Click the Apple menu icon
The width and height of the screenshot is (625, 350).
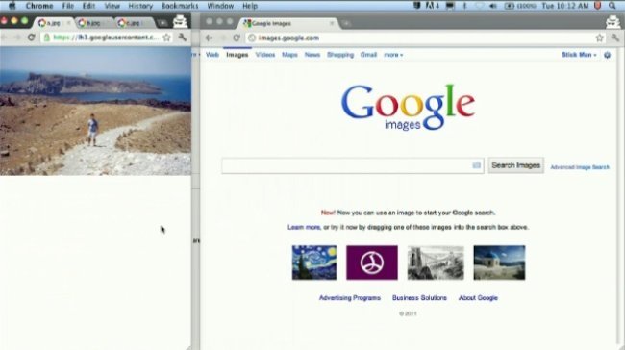(x=12, y=6)
